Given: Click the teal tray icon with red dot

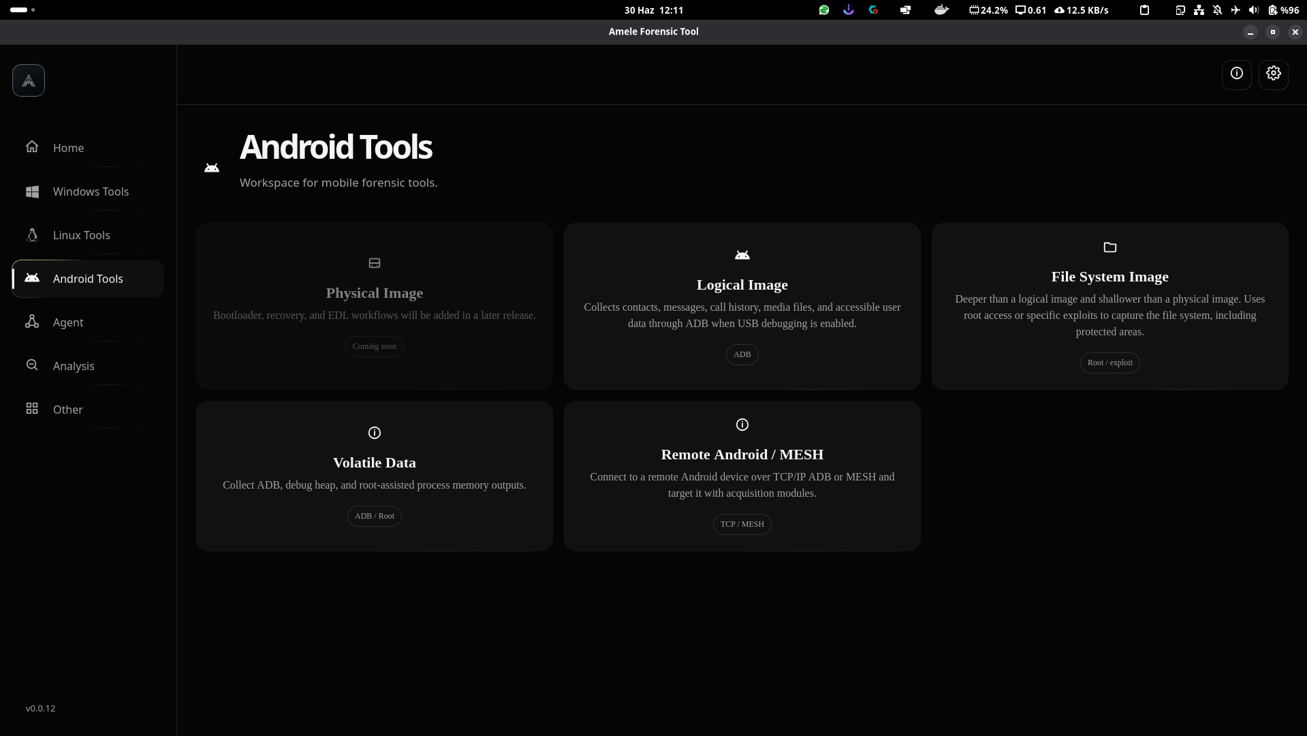Looking at the screenshot, I should pyautogui.click(x=873, y=10).
